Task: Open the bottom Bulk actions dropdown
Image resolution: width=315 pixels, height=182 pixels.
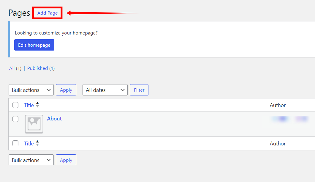Action: [31, 160]
